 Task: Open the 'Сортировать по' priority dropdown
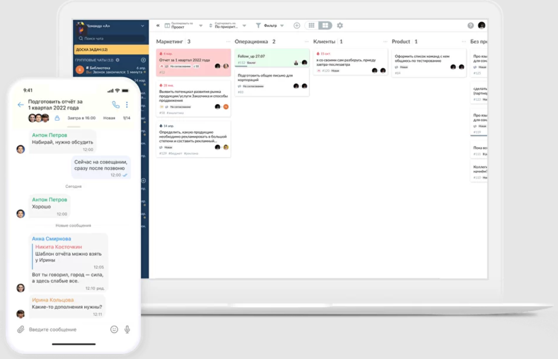click(228, 26)
